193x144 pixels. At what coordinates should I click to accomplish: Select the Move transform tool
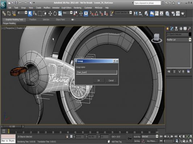(x=50, y=13)
